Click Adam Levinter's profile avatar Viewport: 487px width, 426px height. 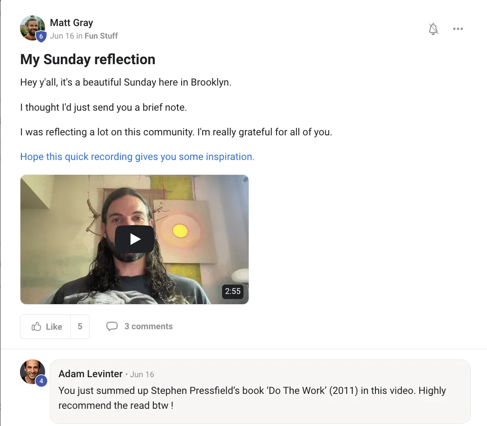pos(33,372)
